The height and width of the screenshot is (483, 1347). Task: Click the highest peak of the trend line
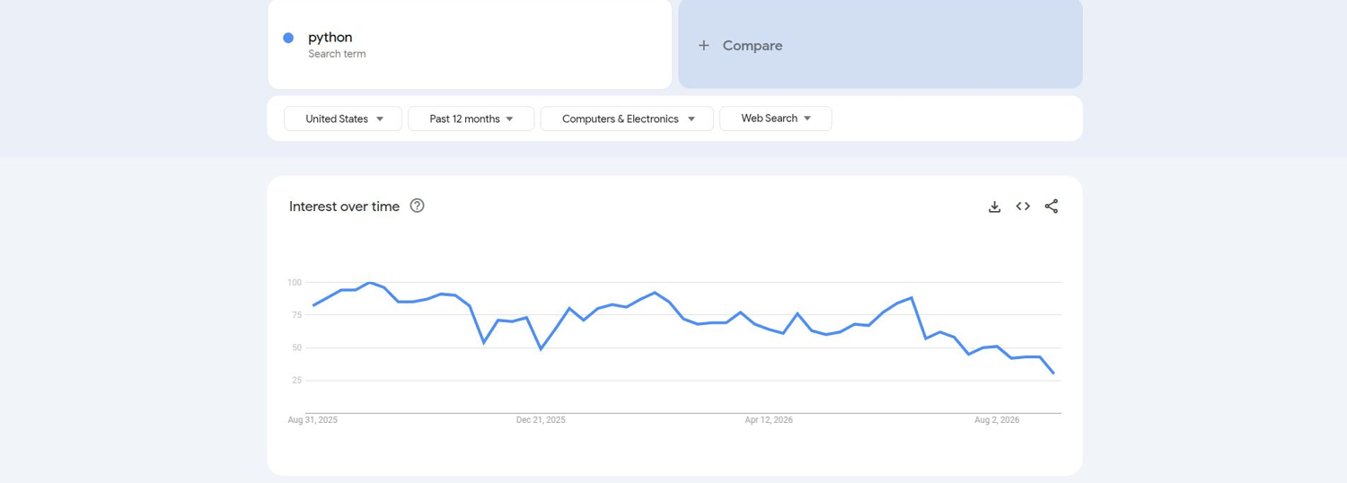coord(369,283)
